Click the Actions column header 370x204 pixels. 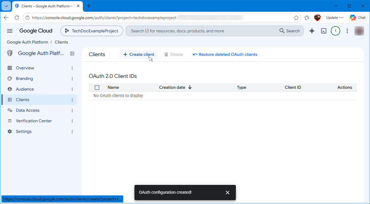345,87
